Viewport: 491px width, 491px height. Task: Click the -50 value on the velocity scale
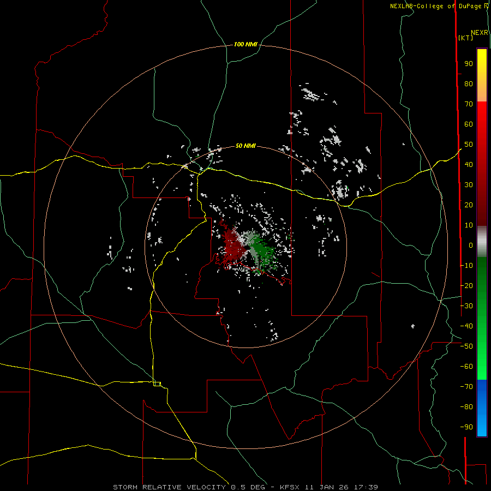pos(466,346)
